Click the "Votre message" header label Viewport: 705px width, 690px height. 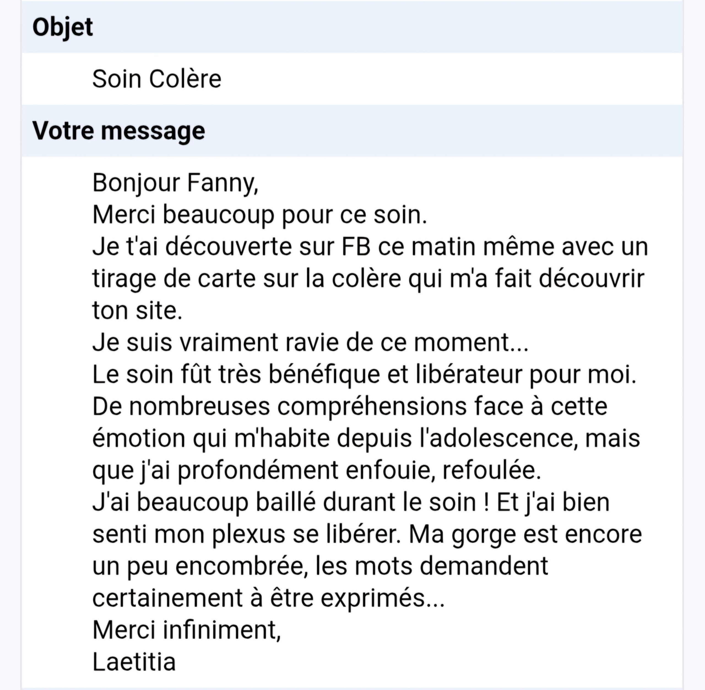[119, 131]
